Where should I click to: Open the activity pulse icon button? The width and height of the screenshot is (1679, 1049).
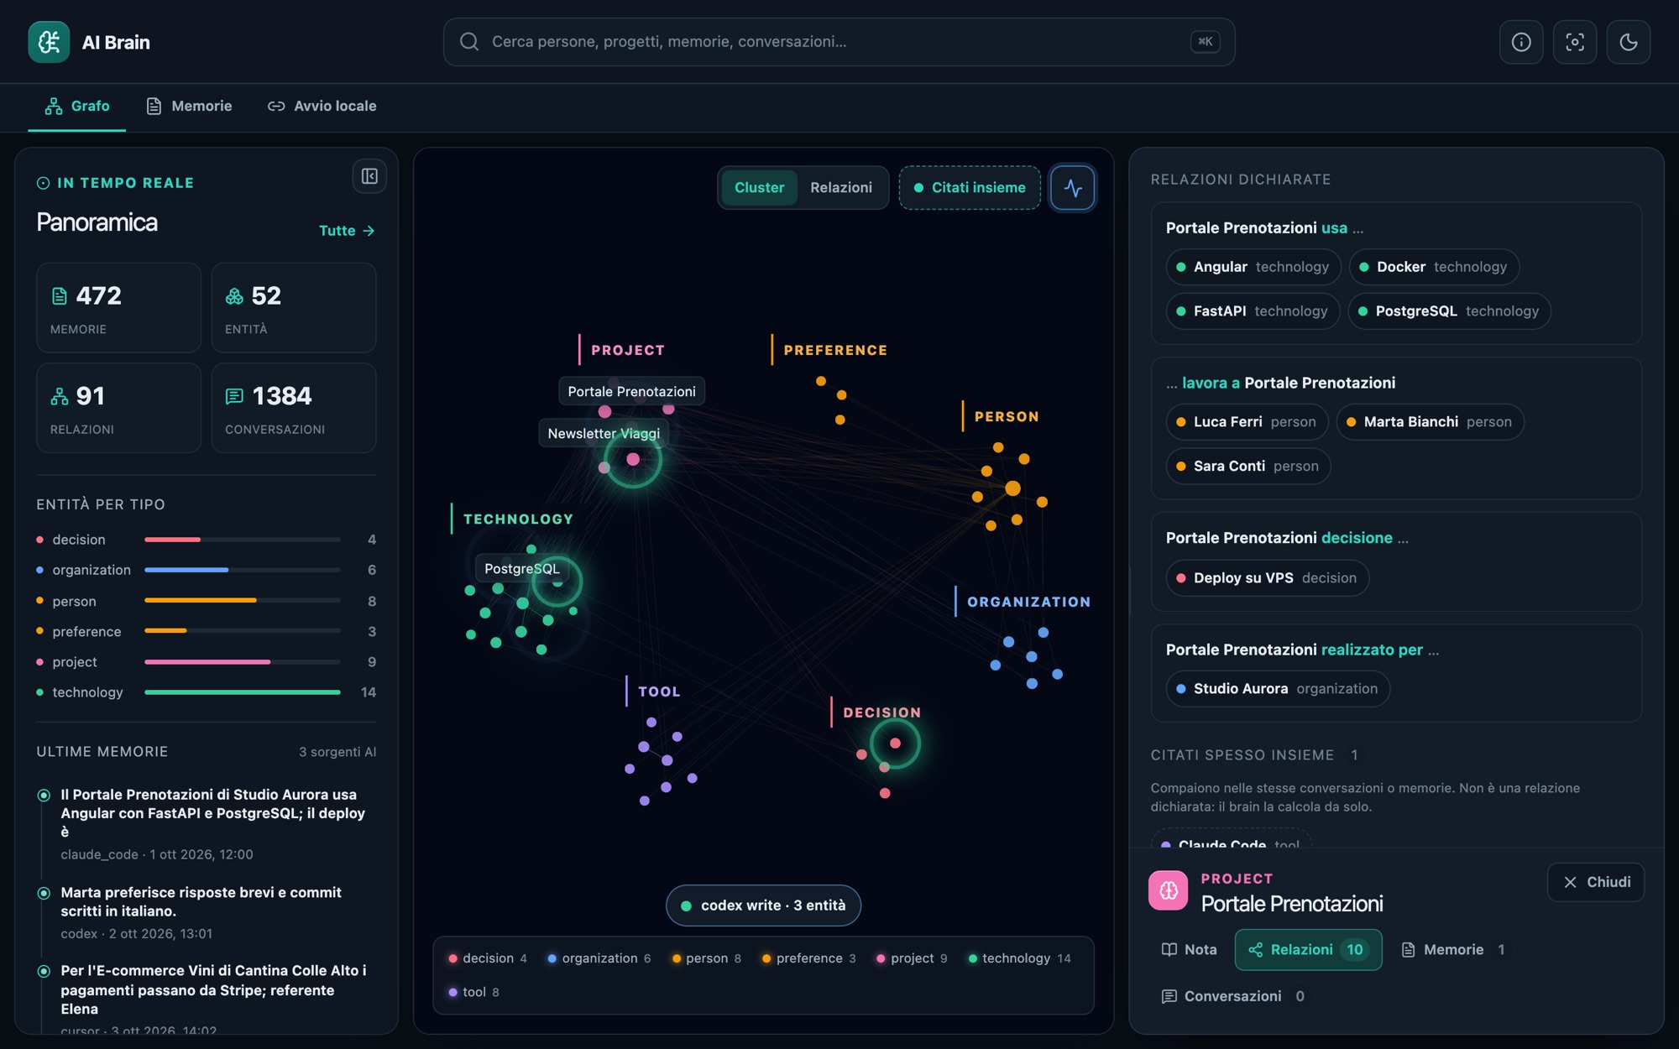pyautogui.click(x=1073, y=187)
